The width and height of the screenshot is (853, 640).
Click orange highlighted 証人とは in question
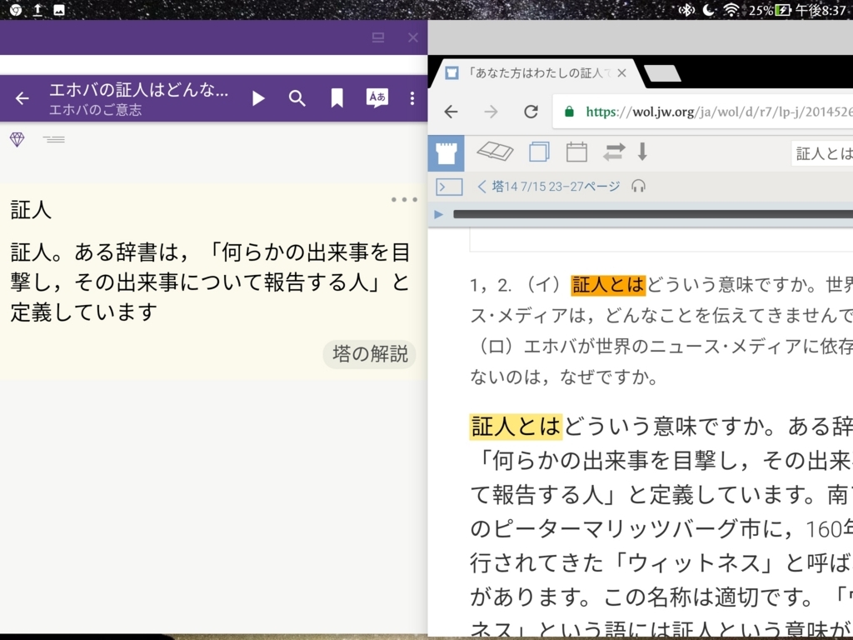[607, 285]
